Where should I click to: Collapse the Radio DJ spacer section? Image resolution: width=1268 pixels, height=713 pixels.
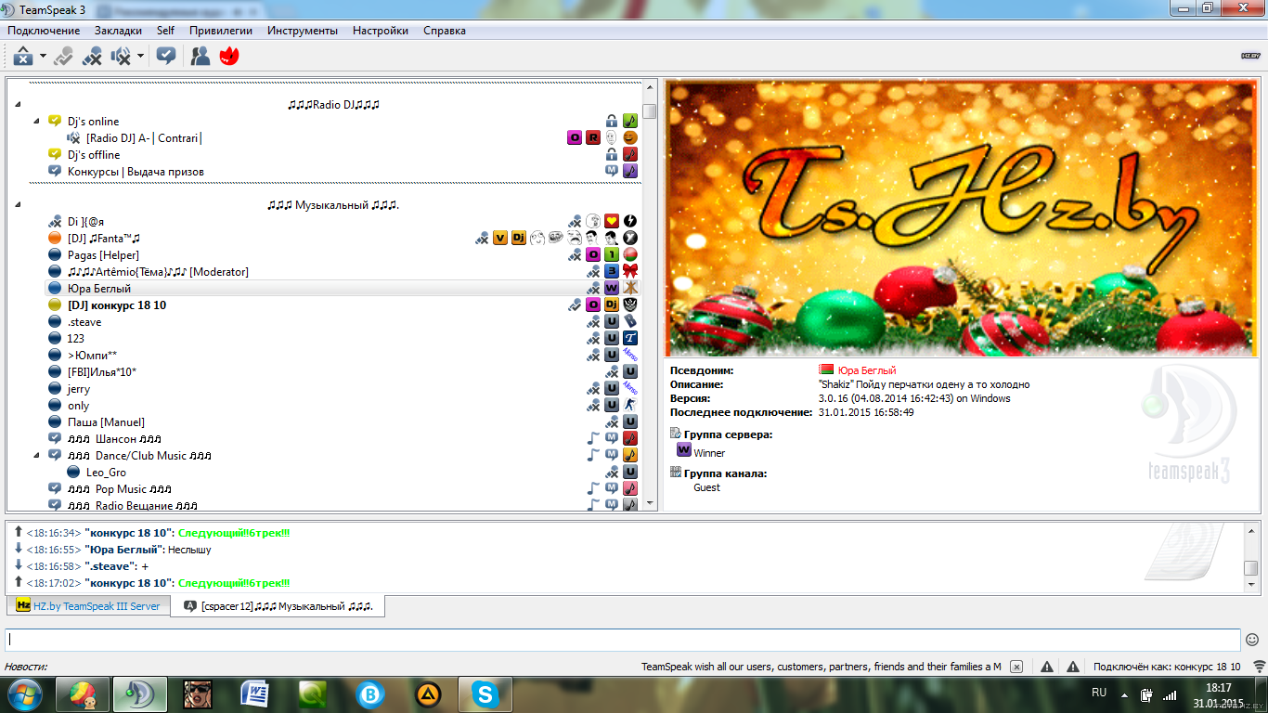[19, 105]
